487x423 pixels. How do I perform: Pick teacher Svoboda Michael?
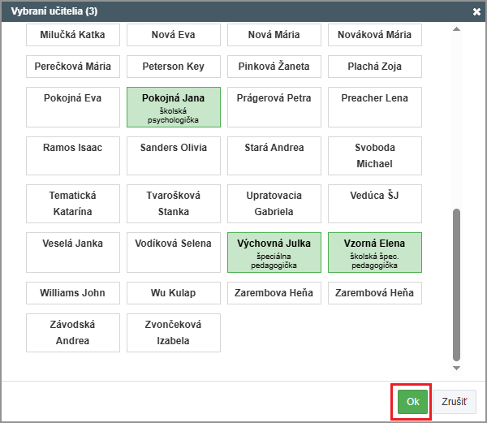pos(374,156)
